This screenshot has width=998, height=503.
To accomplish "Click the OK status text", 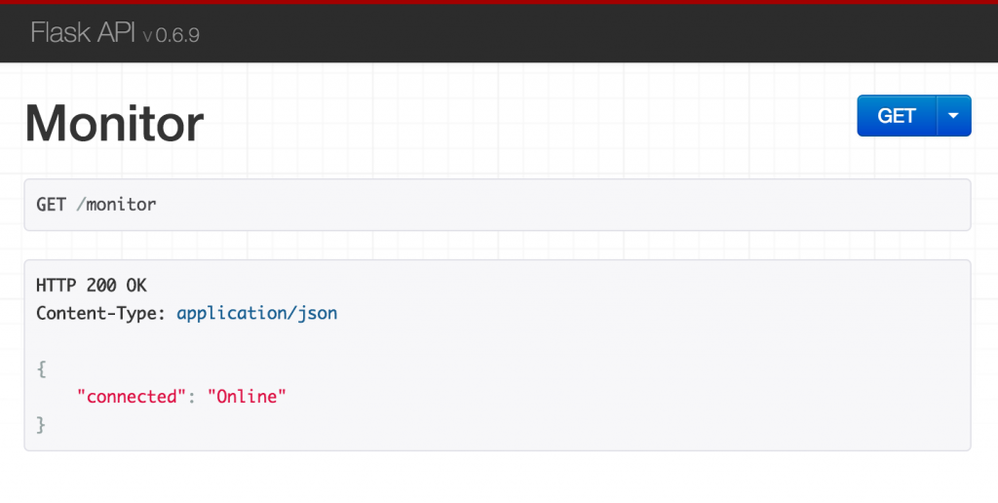I will 136,286.
